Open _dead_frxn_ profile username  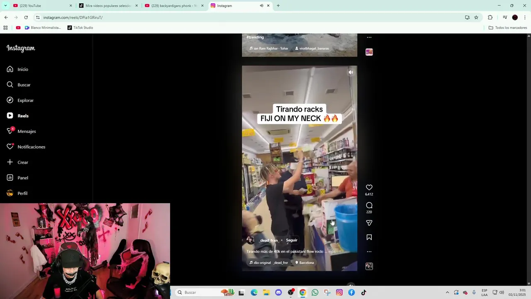269,240
